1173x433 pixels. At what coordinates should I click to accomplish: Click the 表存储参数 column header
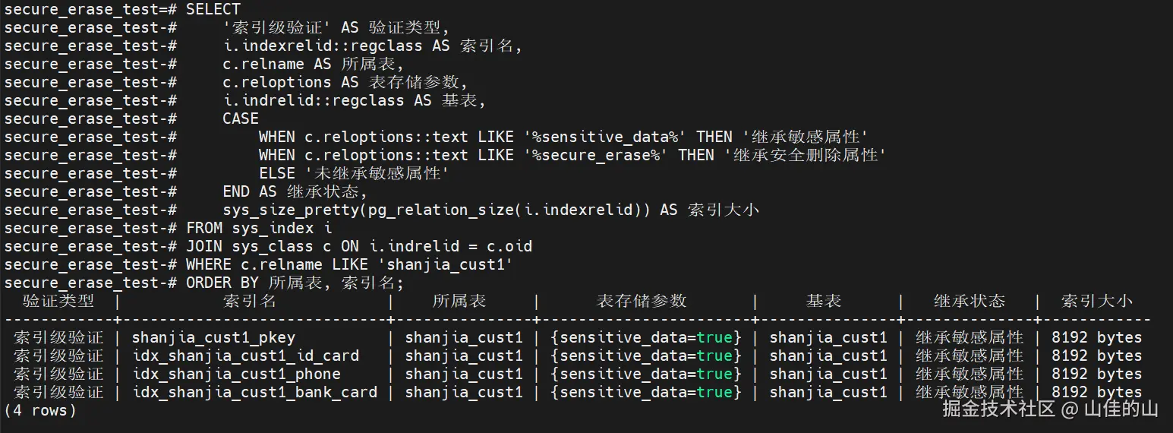(x=642, y=301)
